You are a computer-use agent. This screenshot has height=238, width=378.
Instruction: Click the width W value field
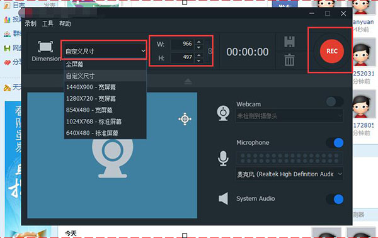click(182, 44)
